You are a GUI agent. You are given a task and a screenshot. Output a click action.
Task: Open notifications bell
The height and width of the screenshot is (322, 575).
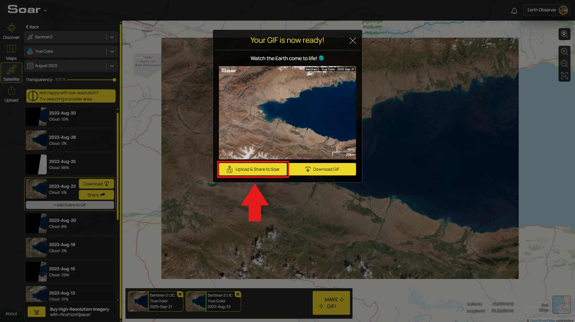coord(514,11)
